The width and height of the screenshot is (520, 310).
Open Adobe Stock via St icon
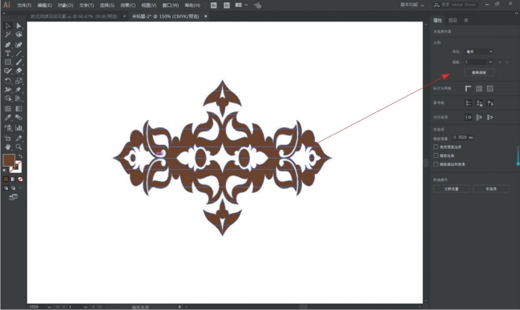tap(227, 6)
